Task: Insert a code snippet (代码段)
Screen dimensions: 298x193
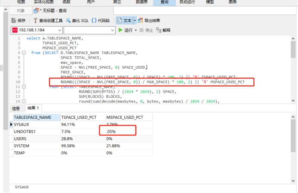Action: (101, 21)
